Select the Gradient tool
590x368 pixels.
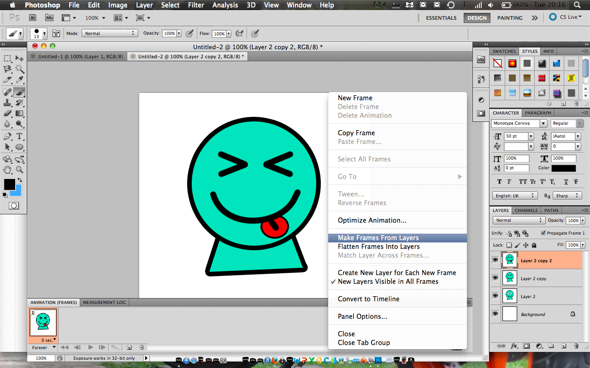pos(19,113)
